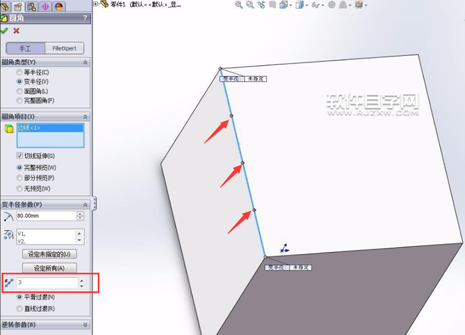Move up through the attached radii list
The height and width of the screenshot is (335, 465).
point(80,233)
